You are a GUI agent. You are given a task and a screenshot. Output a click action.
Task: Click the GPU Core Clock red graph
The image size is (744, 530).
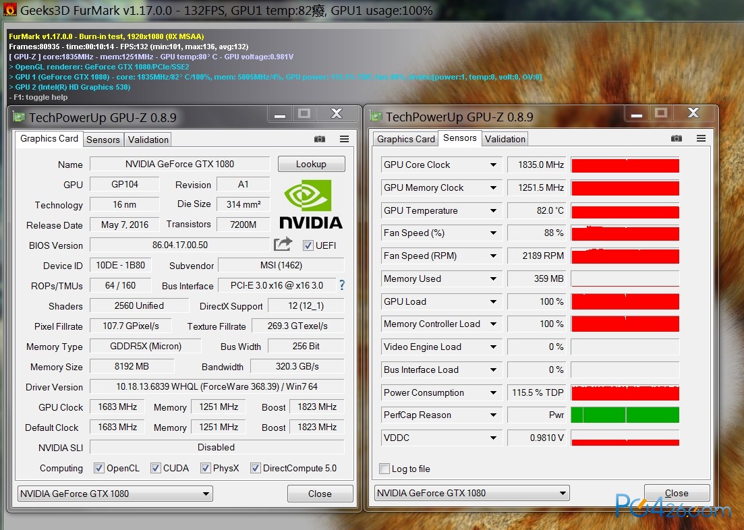(x=625, y=165)
